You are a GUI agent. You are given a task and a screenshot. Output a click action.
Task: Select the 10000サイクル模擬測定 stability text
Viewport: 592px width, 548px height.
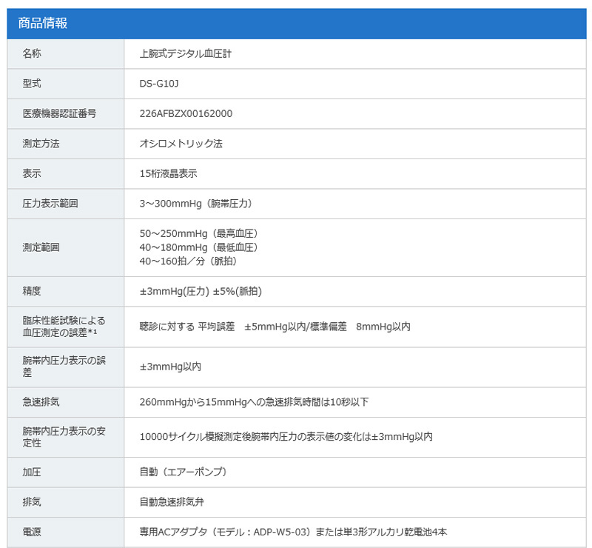click(x=286, y=437)
